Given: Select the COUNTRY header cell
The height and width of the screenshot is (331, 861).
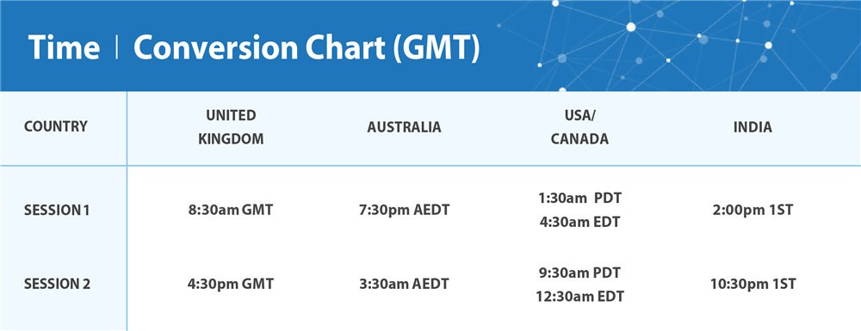Looking at the screenshot, I should (55, 126).
